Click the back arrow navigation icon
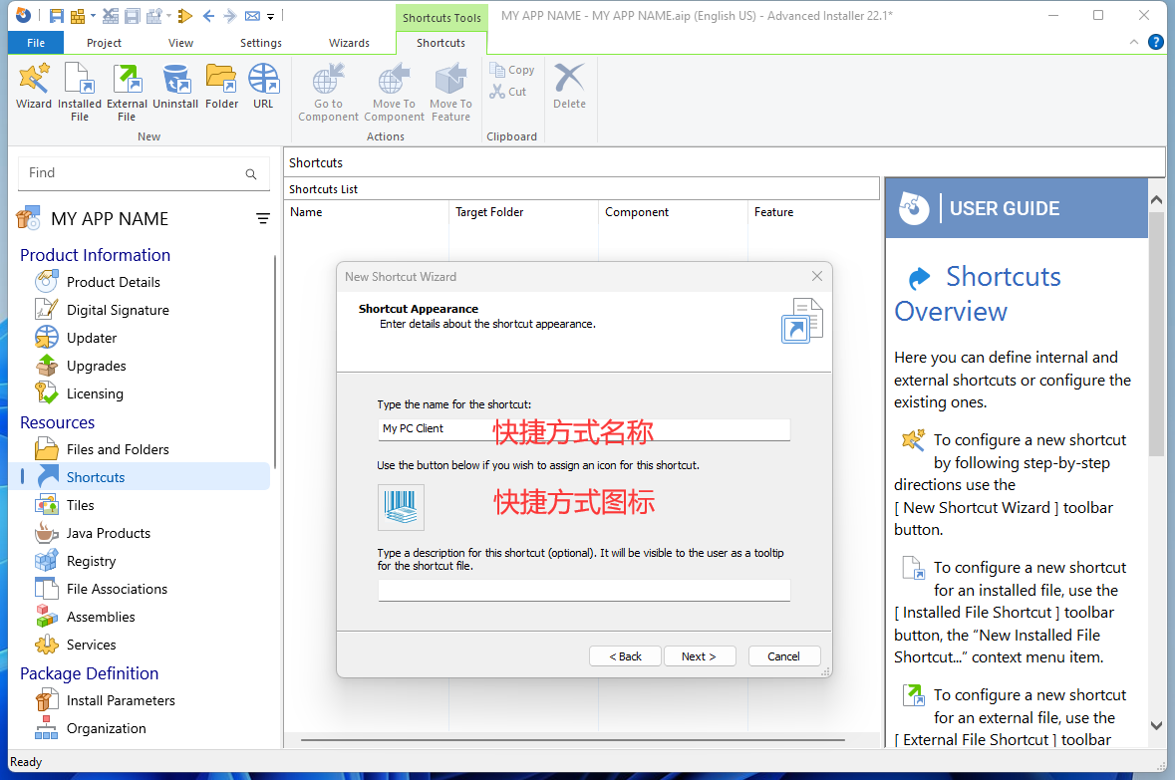 208,16
